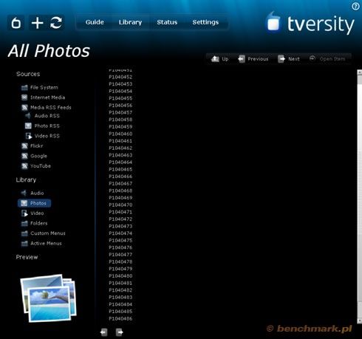Click the Up navigation button
The height and width of the screenshot is (339, 362).
(x=219, y=59)
